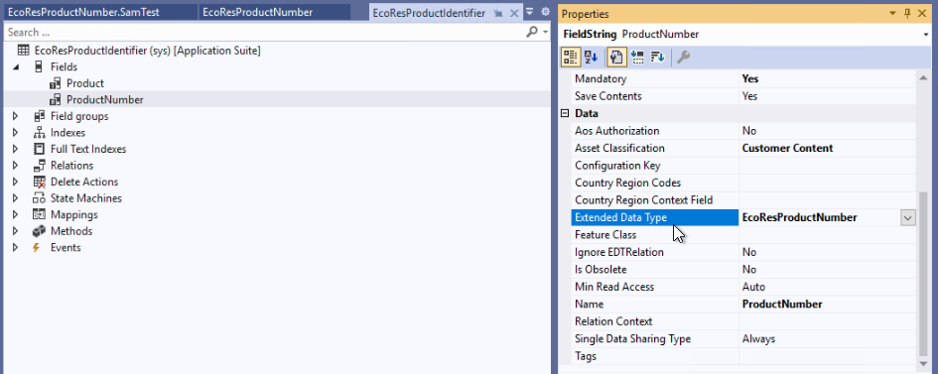Collapse the Fields node
Screen dimensions: 938x374
16,67
